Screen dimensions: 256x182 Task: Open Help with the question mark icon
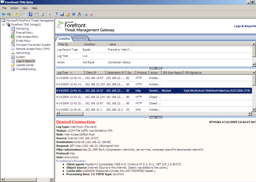pos(30,14)
